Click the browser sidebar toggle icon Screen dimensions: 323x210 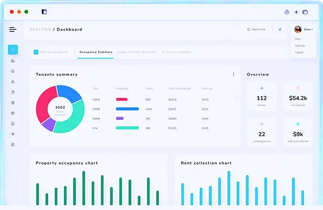44,12
